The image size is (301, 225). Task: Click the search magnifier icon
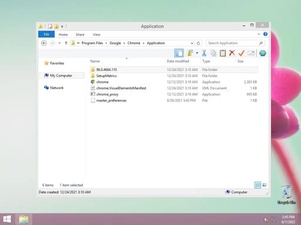tap(261, 43)
